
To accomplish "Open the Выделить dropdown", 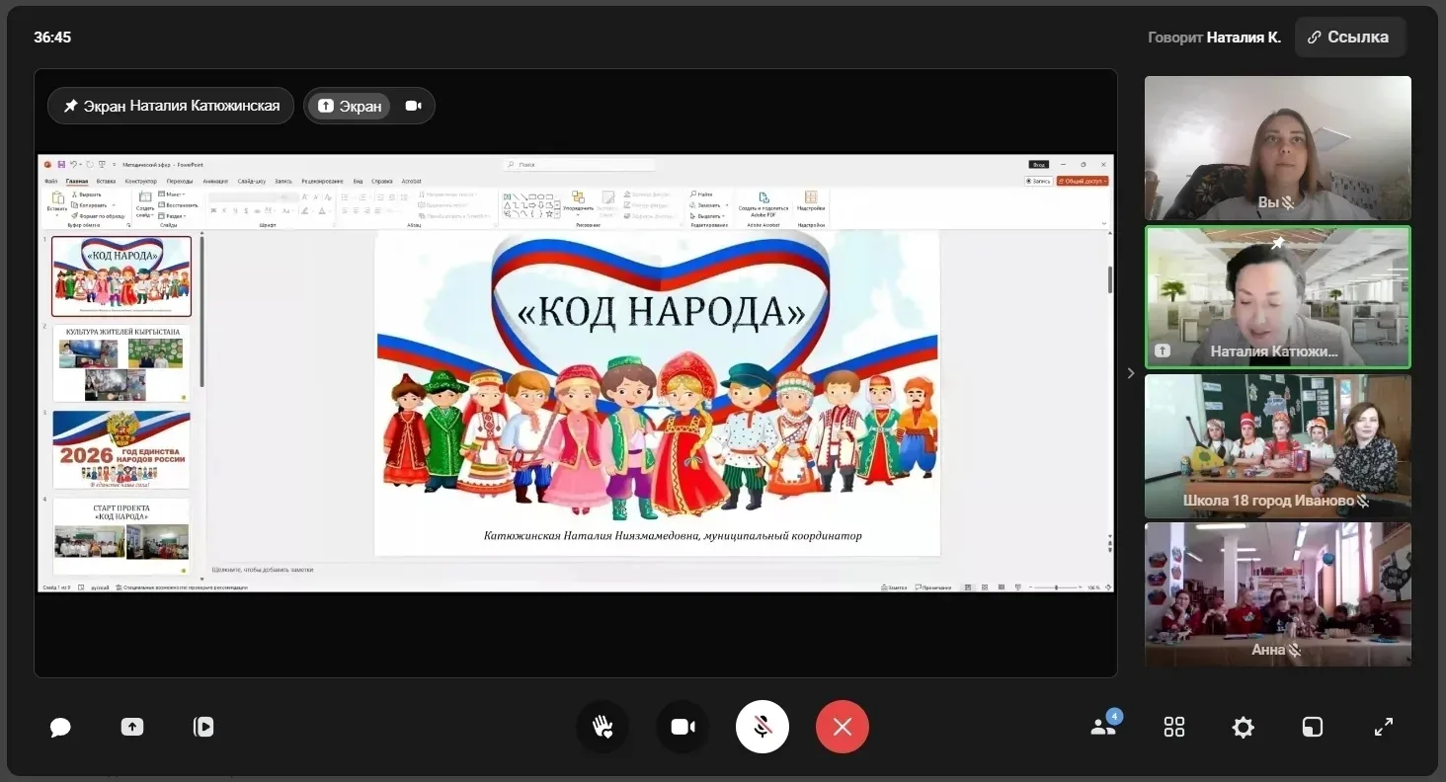I will click(x=707, y=215).
